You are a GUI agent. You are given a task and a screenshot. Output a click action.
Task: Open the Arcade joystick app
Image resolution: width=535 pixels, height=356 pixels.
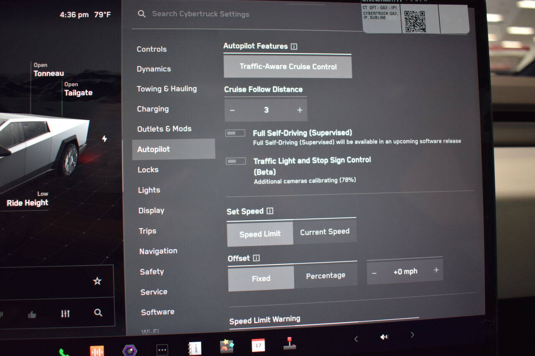click(x=289, y=343)
